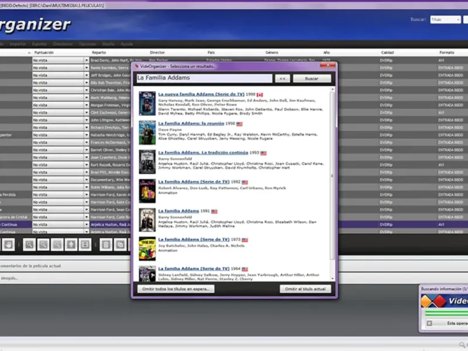Click the << back button in the dialog

pyautogui.click(x=283, y=78)
